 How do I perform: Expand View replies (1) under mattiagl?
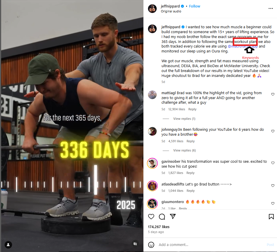click(x=184, y=119)
